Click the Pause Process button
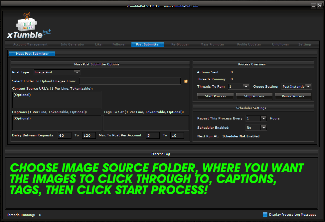 293,96
